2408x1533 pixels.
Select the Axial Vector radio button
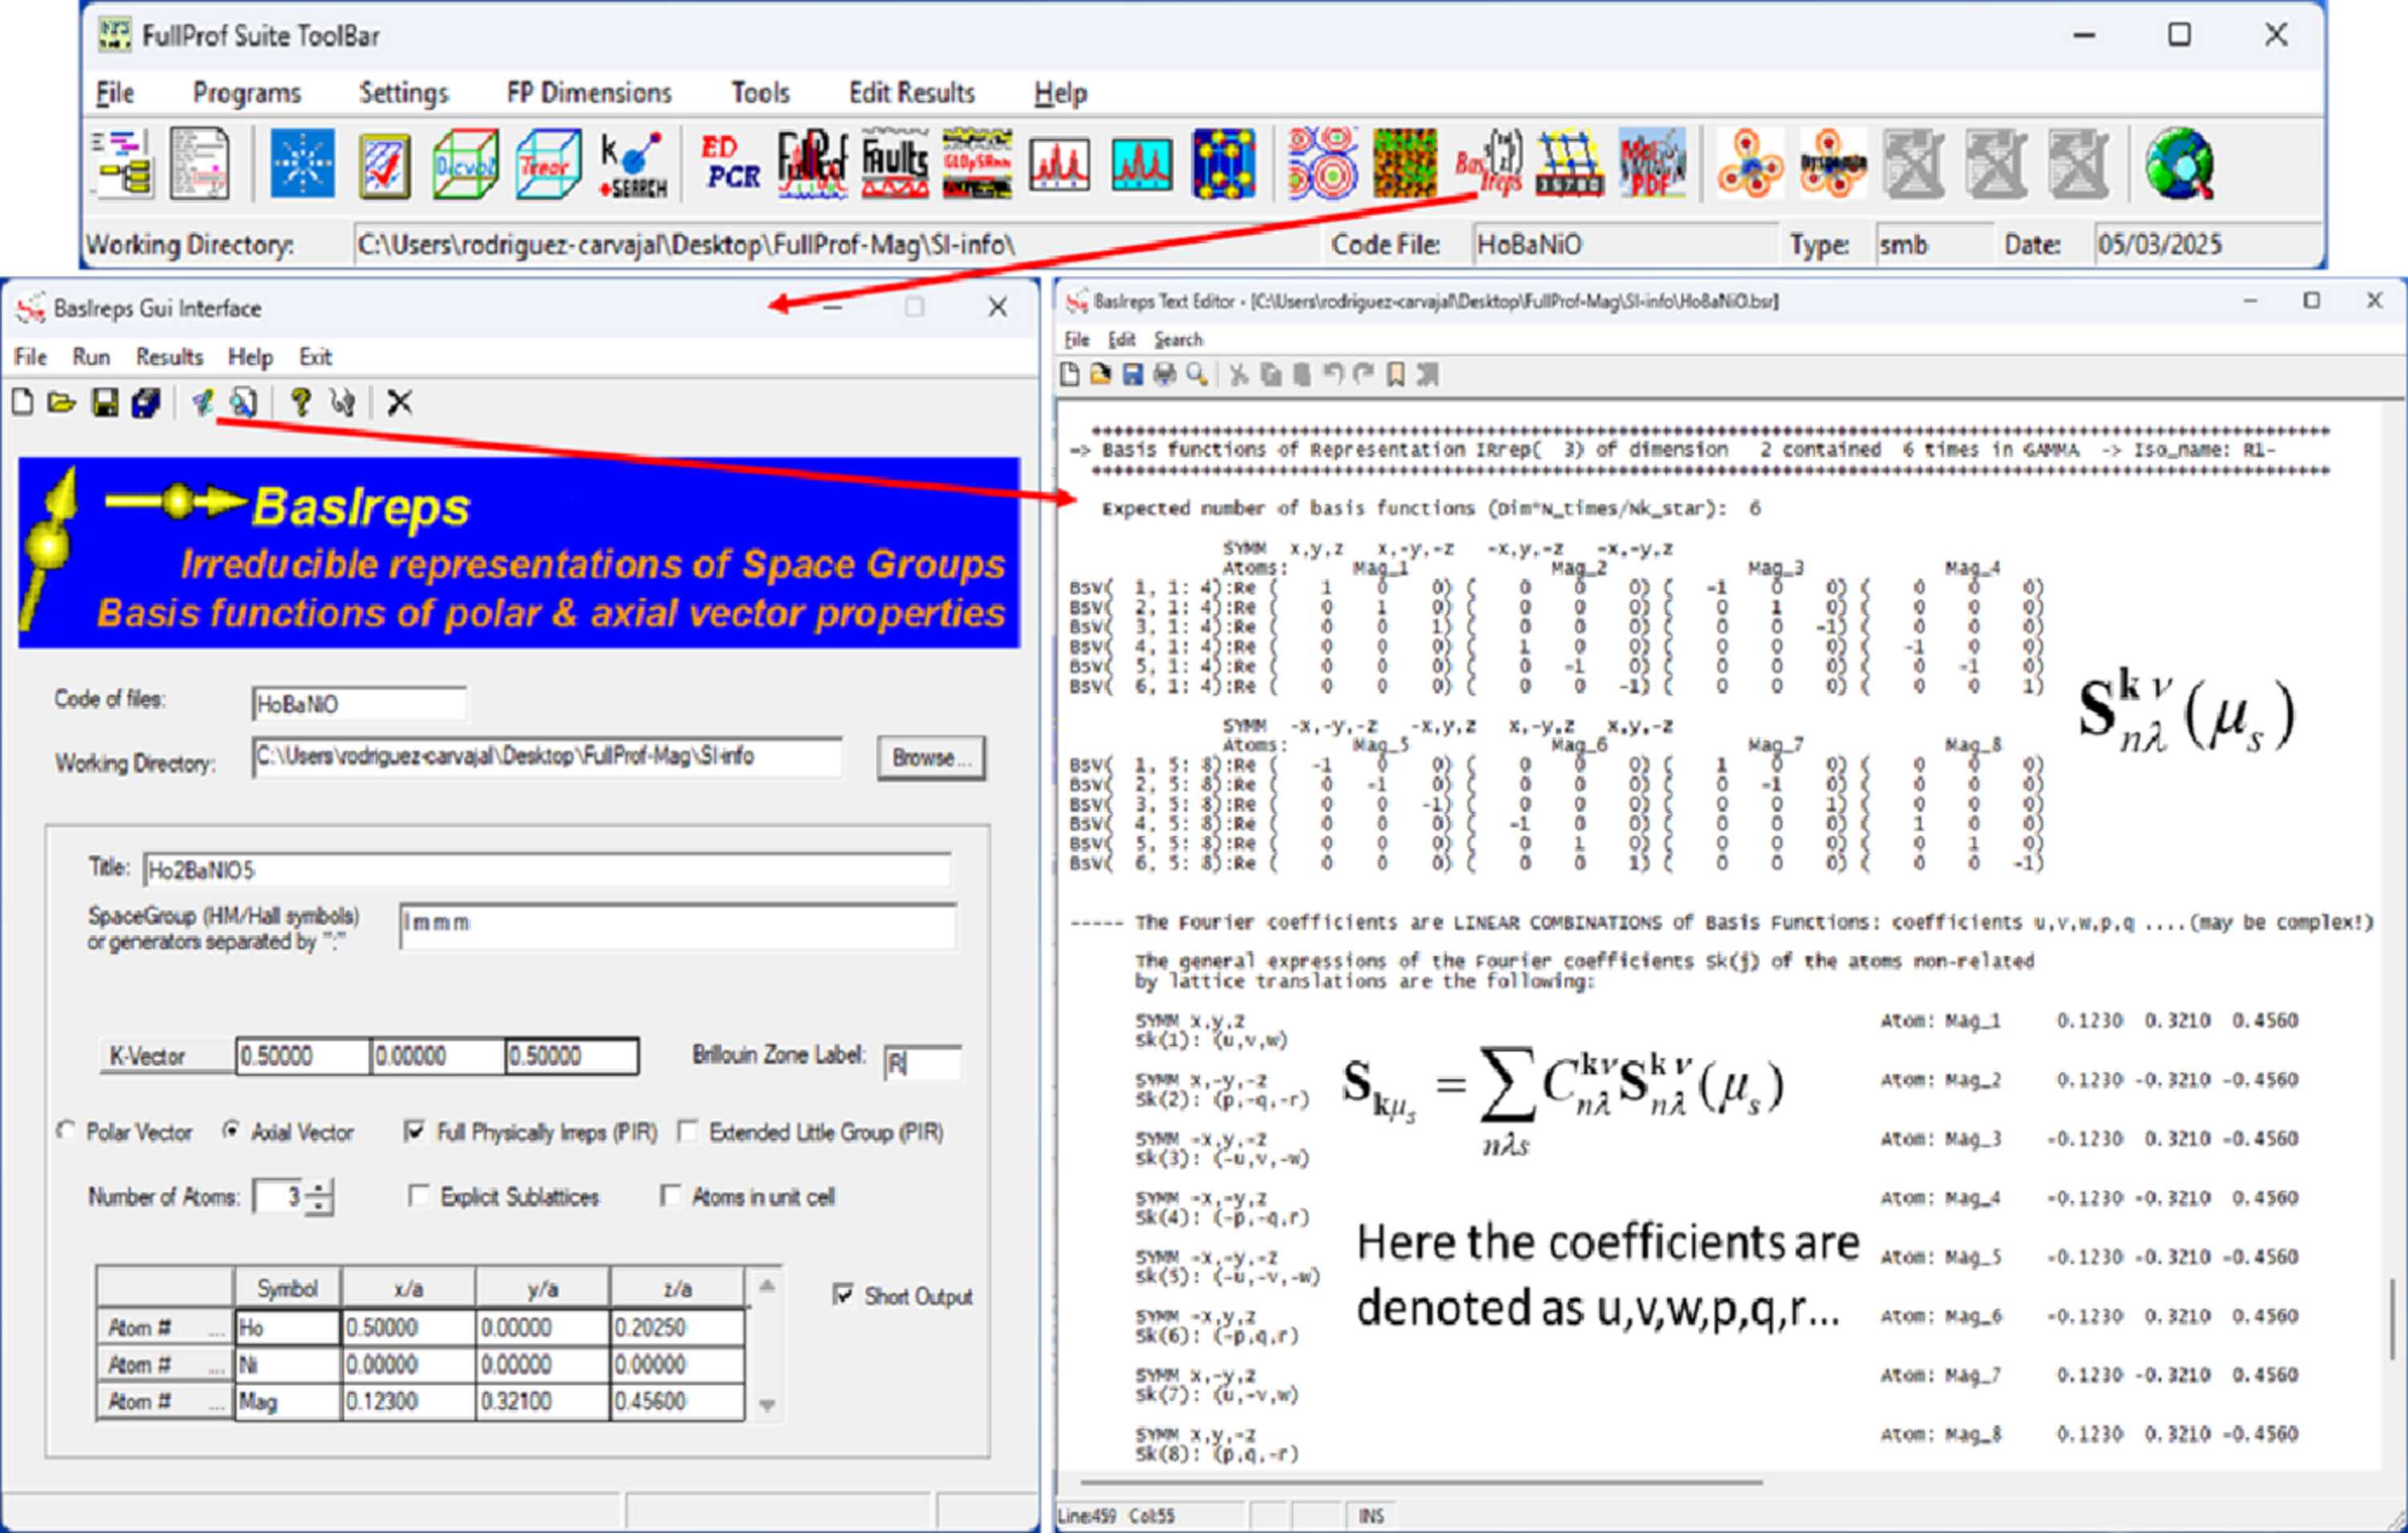(x=231, y=1130)
